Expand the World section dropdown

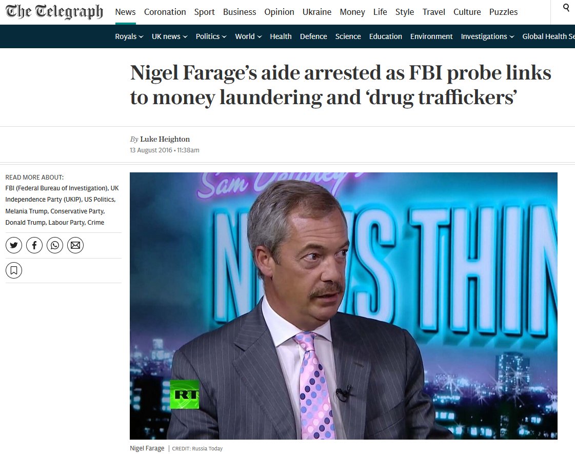click(248, 36)
